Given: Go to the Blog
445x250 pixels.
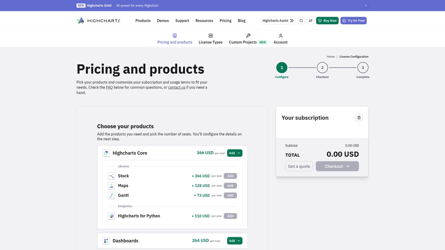Looking at the screenshot, I should tap(242, 20).
